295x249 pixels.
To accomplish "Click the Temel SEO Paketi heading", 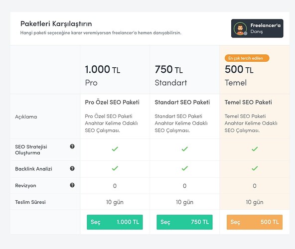I will [248, 102].
